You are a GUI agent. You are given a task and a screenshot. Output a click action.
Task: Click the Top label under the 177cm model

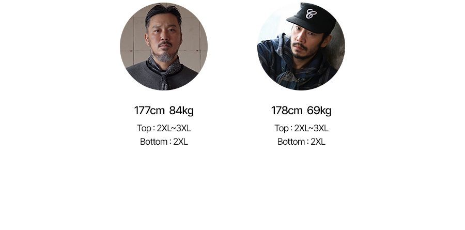(144, 128)
